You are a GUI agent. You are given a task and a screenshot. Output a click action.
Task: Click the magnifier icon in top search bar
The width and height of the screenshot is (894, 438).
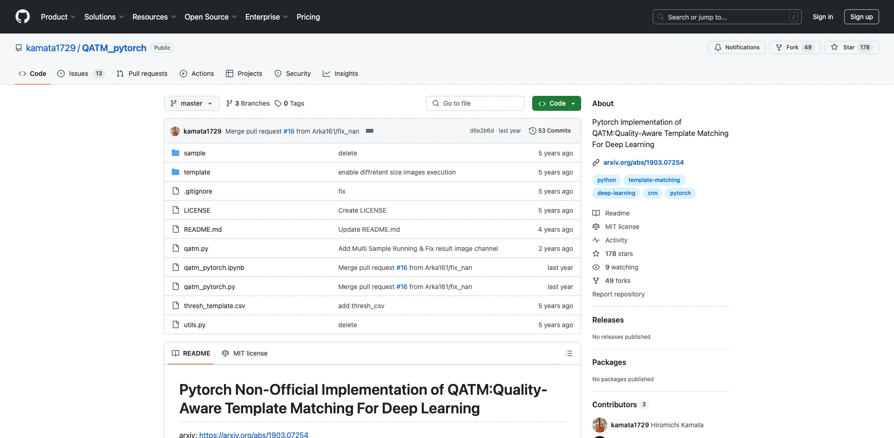(660, 17)
